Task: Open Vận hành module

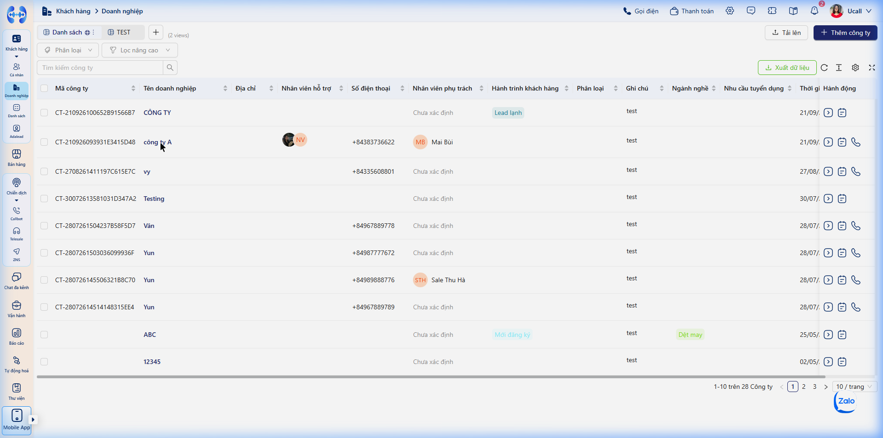Action: pyautogui.click(x=17, y=309)
